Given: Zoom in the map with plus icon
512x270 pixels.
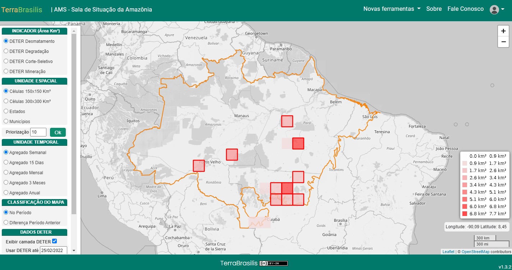Looking at the screenshot, I should pos(503,31).
